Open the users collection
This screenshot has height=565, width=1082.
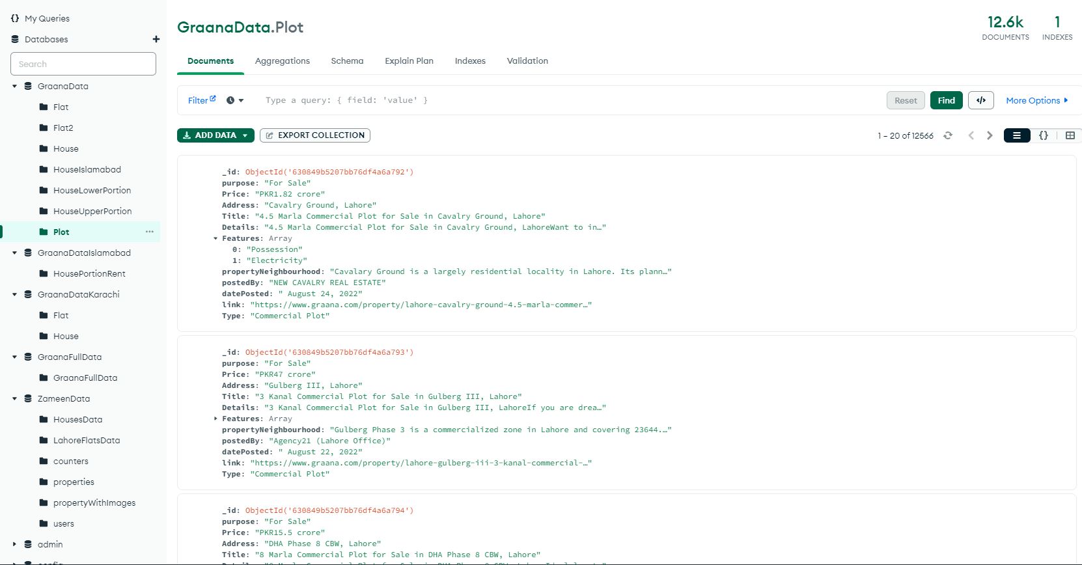tap(64, 523)
